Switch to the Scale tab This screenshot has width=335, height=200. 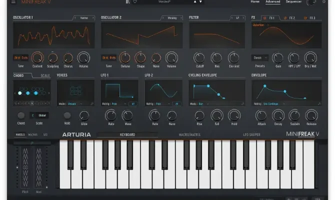[45, 75]
